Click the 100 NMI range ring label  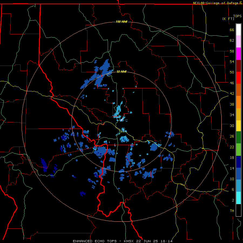[122, 22]
